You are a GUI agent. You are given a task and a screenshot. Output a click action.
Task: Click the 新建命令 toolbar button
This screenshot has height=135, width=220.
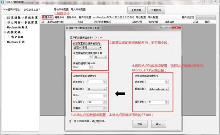pos(48,17)
